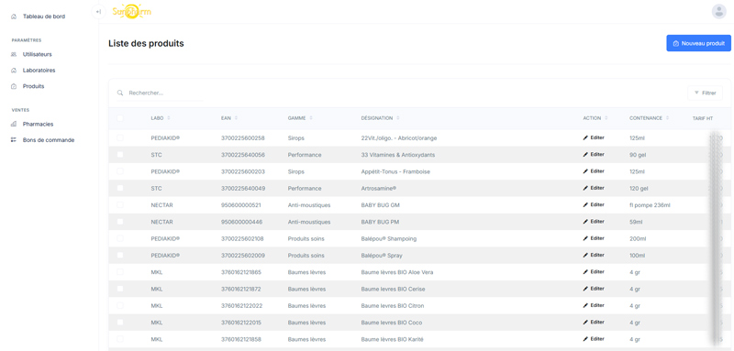This screenshot has height=351, width=734.
Task: Sort the table by DÉSIGNATION column
Action: coord(380,118)
